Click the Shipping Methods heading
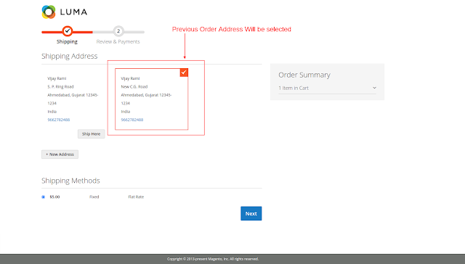Screen dimensions: 465x264 (70, 181)
